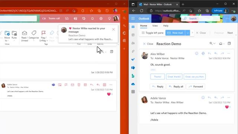
Task: Switch to Help tab in right Outlook
Action: point(166,26)
